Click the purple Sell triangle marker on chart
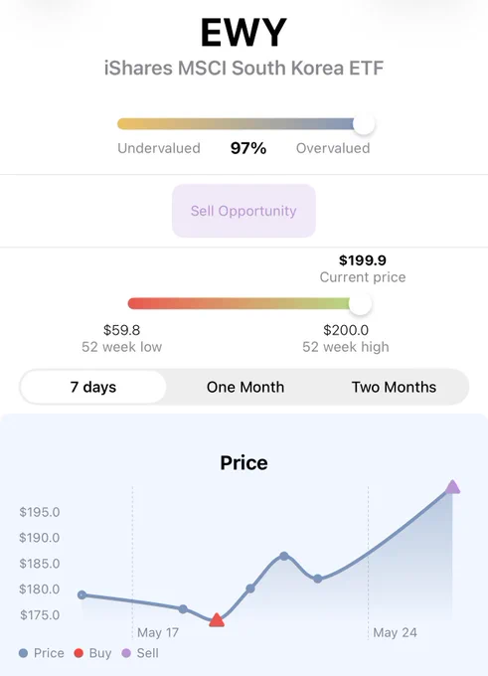The width and height of the screenshot is (488, 676). click(452, 487)
